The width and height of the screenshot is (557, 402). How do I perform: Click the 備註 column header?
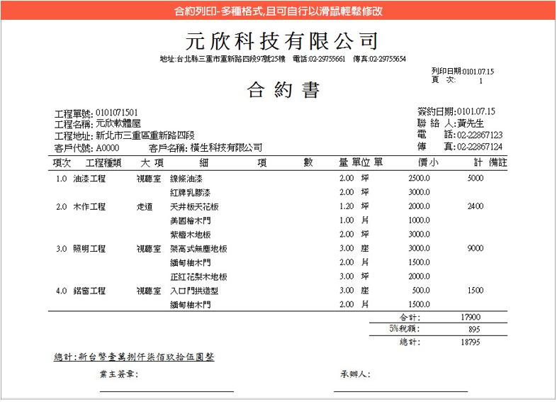(x=497, y=163)
